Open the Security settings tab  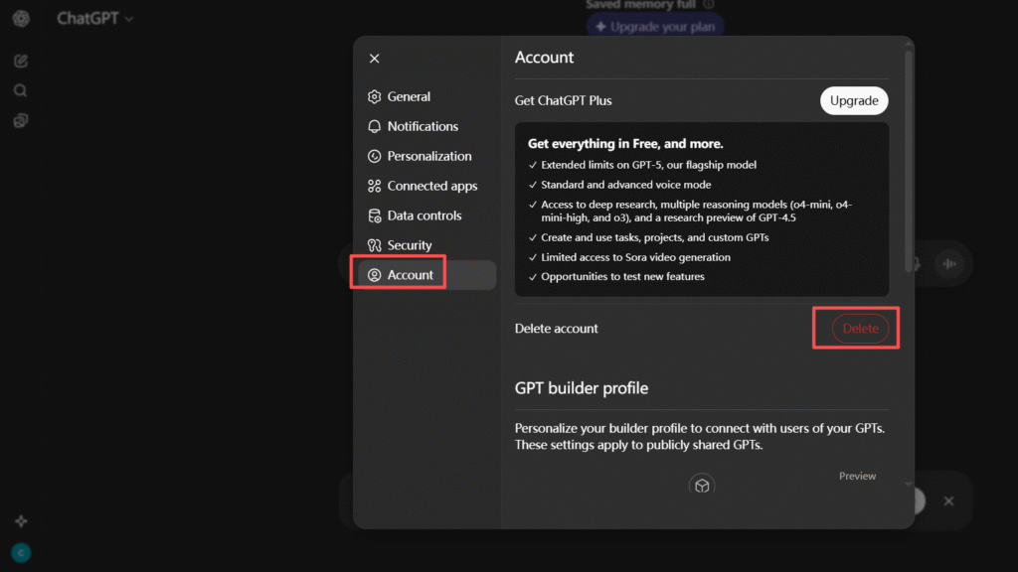427,245
